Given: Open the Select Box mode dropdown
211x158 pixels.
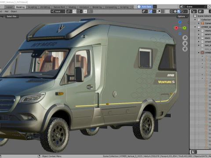Looking at the screenshot, I should [12, 16].
